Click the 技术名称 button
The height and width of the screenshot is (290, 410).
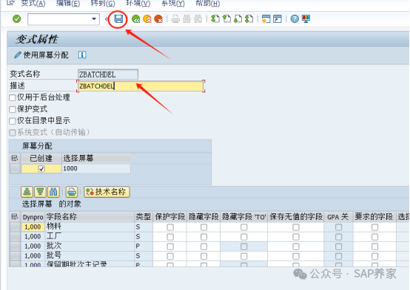107,192
